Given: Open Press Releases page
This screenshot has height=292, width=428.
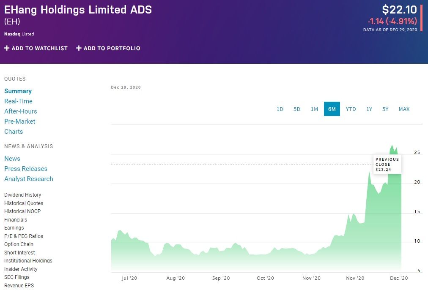Looking at the screenshot, I should (26, 169).
